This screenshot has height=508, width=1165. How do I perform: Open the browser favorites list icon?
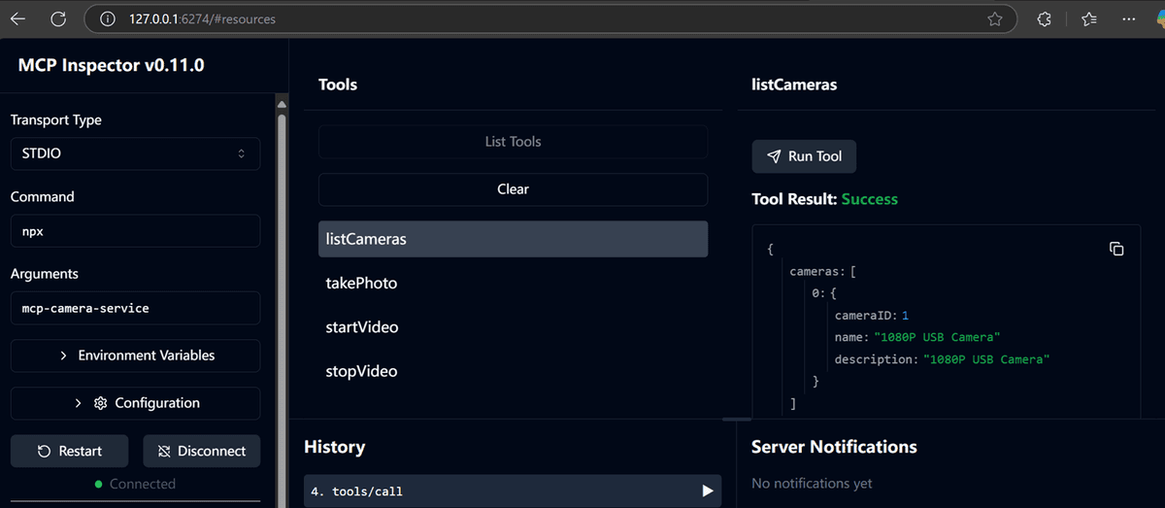click(x=1088, y=18)
